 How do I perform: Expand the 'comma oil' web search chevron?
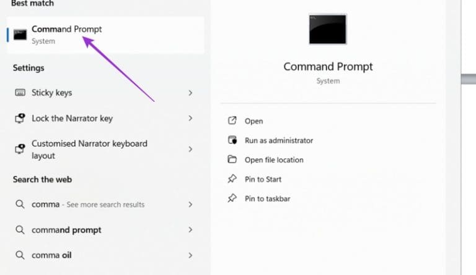[x=190, y=255]
